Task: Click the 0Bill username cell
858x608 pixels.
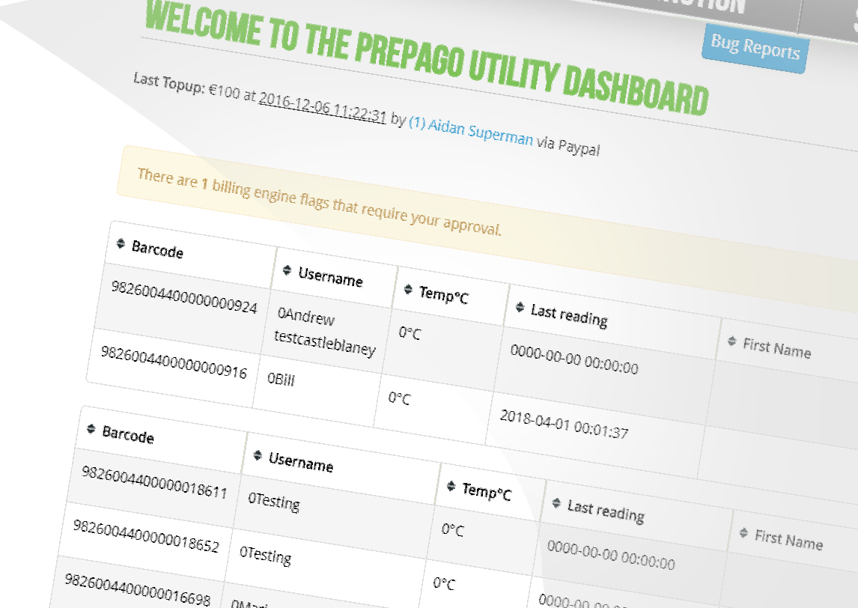Action: (281, 379)
